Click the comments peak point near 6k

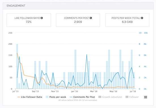click(87, 55)
